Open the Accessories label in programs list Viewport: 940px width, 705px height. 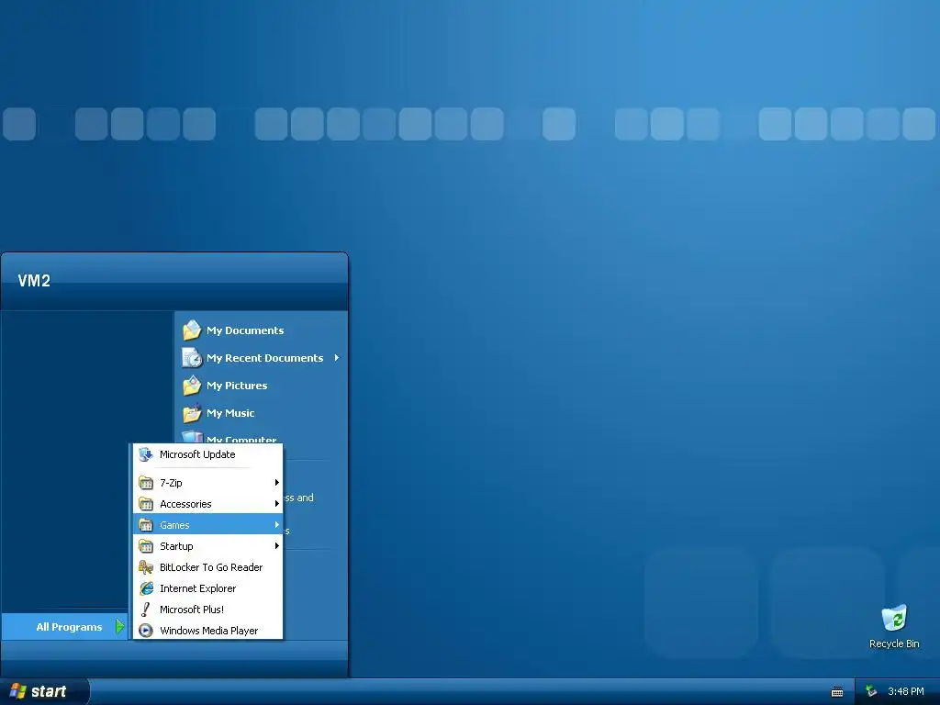pyautogui.click(x=185, y=504)
